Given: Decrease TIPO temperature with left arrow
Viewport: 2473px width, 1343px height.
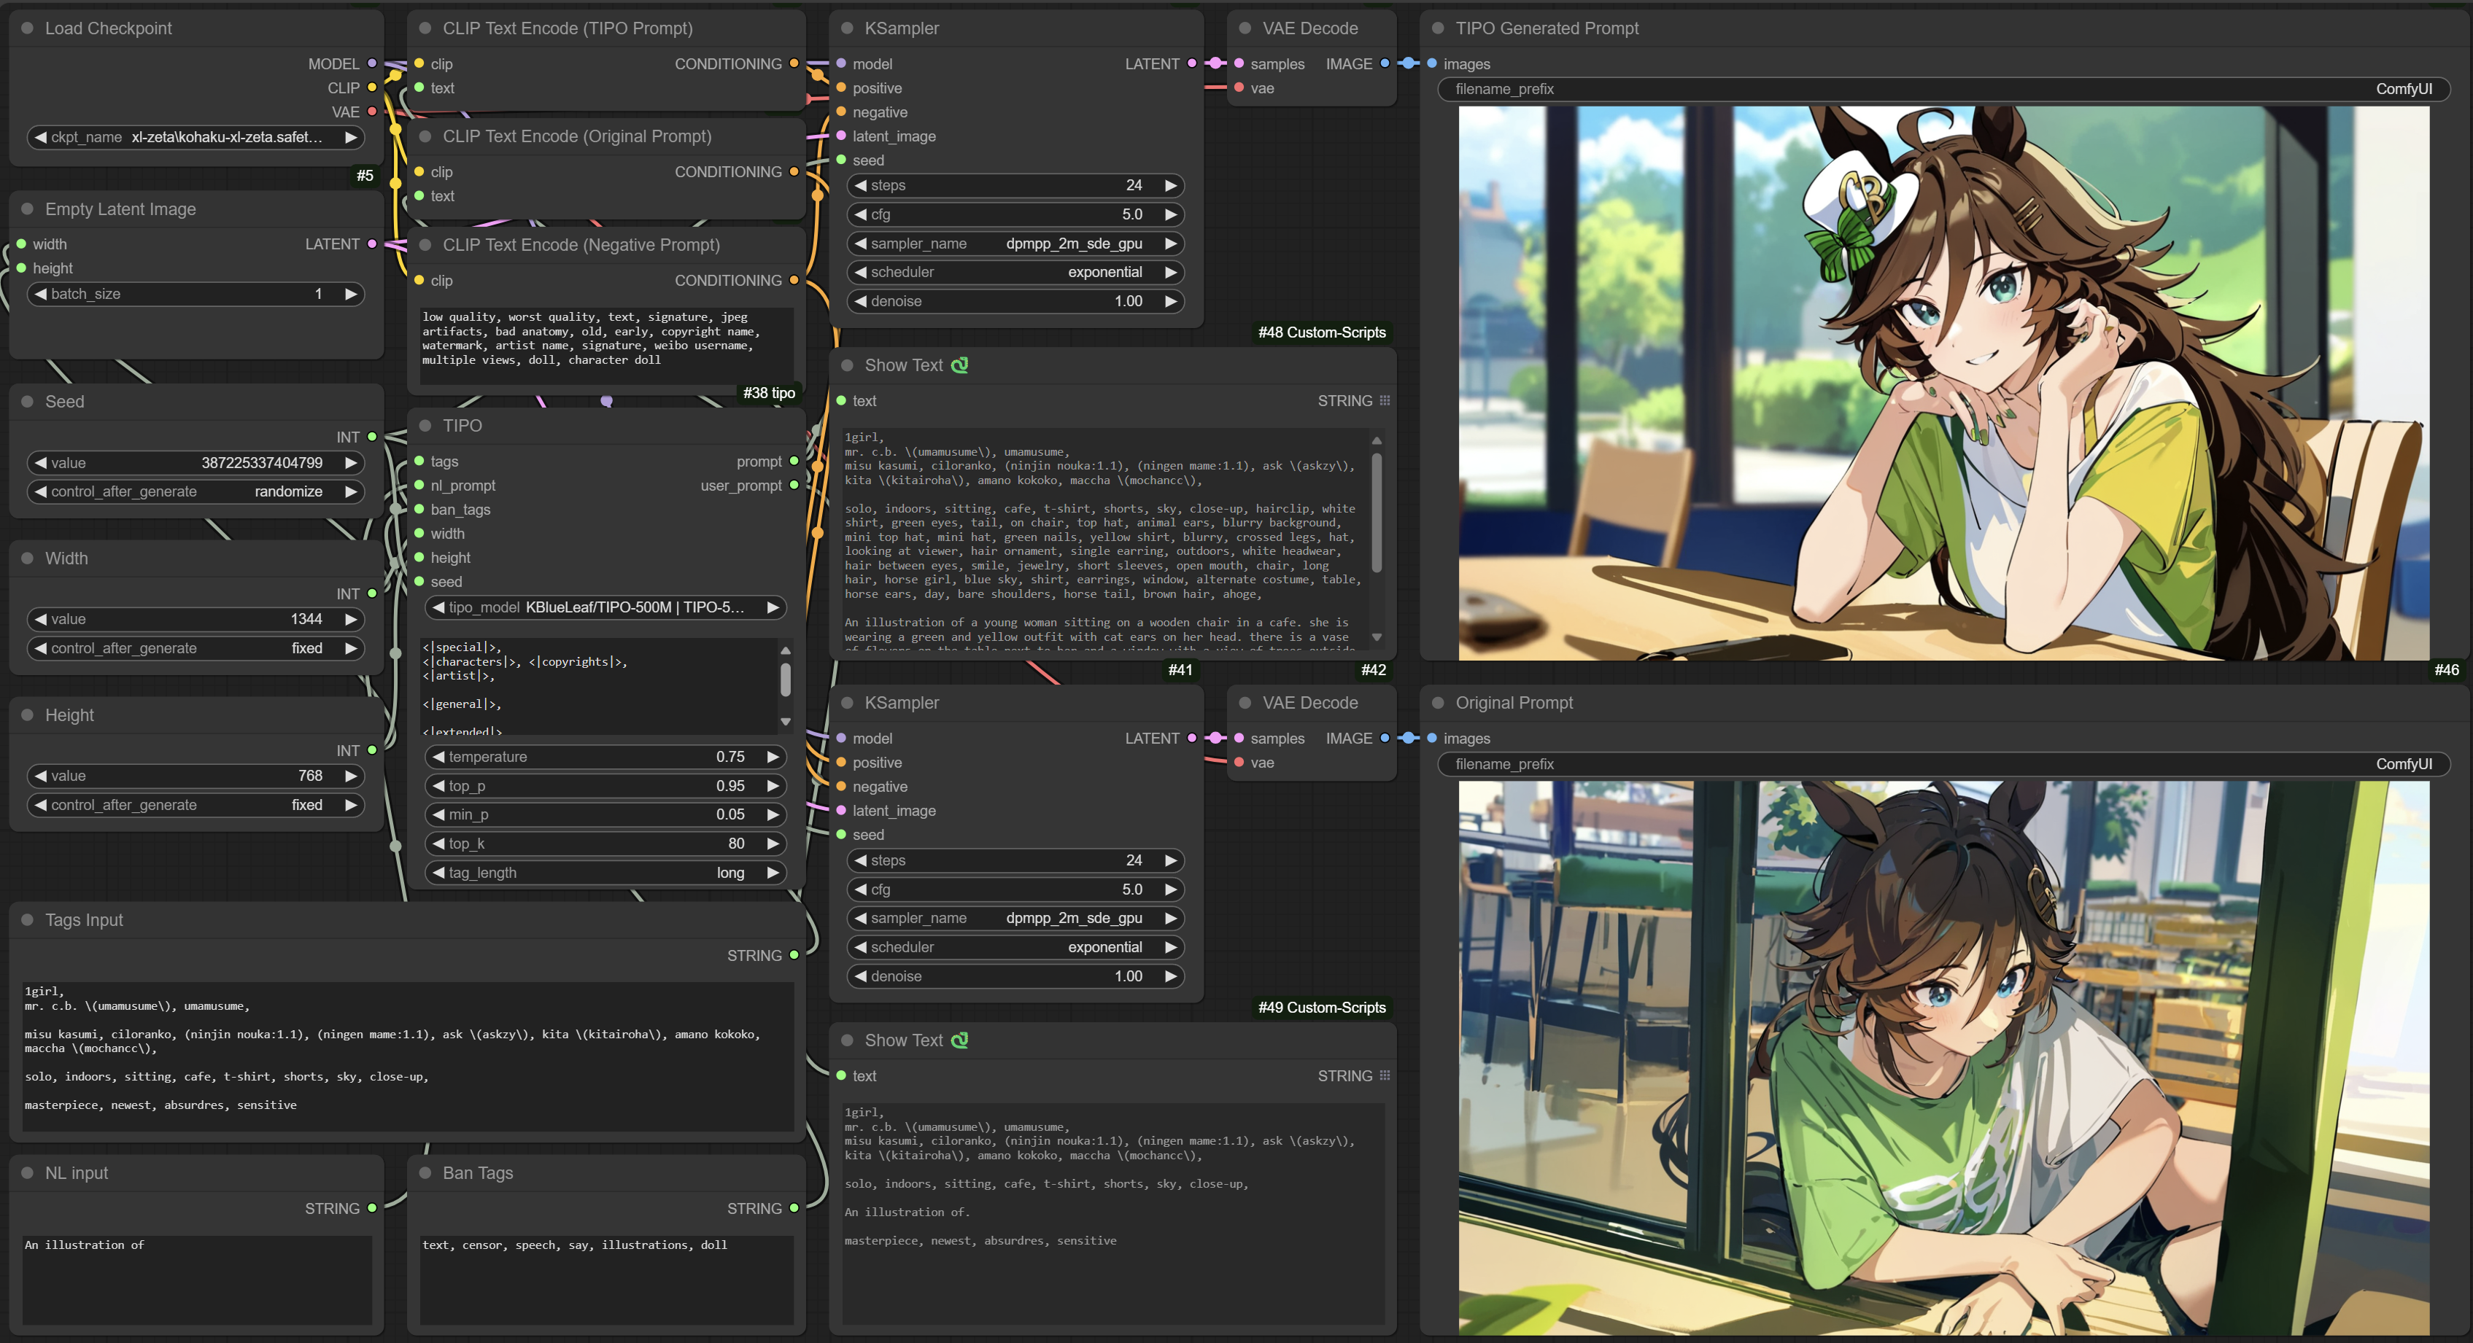Looking at the screenshot, I should point(438,757).
